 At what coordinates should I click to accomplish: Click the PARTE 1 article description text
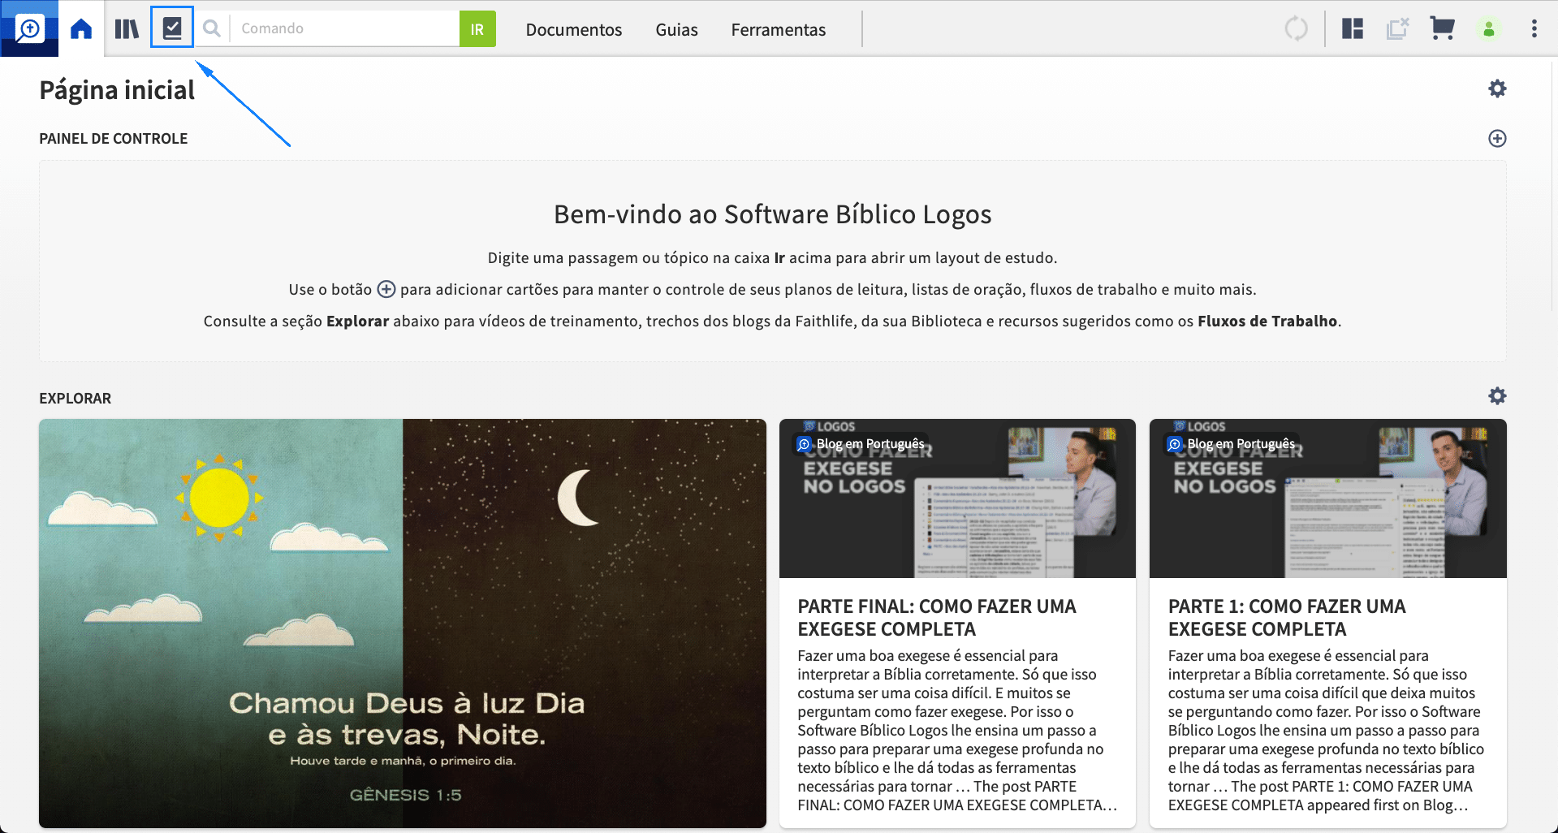tap(1326, 730)
